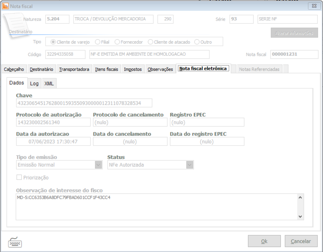
Task: Switch to the Destinatário tab
Action: [x=41, y=69]
